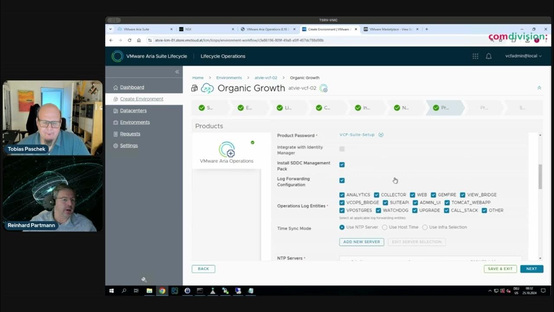Image resolution: width=554 pixels, height=312 pixels.
Task: Uncheck Install SDDC Management Pack checkbox
Action: pyautogui.click(x=342, y=165)
